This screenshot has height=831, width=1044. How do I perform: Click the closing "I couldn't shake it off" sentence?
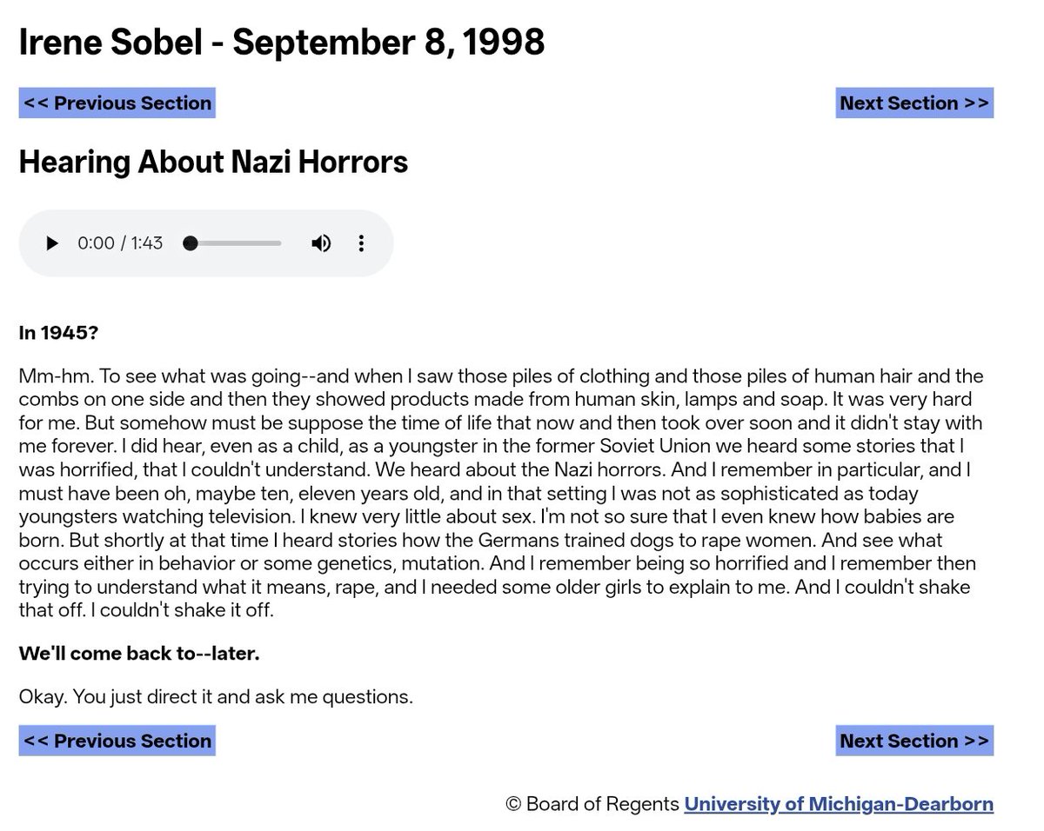[182, 610]
